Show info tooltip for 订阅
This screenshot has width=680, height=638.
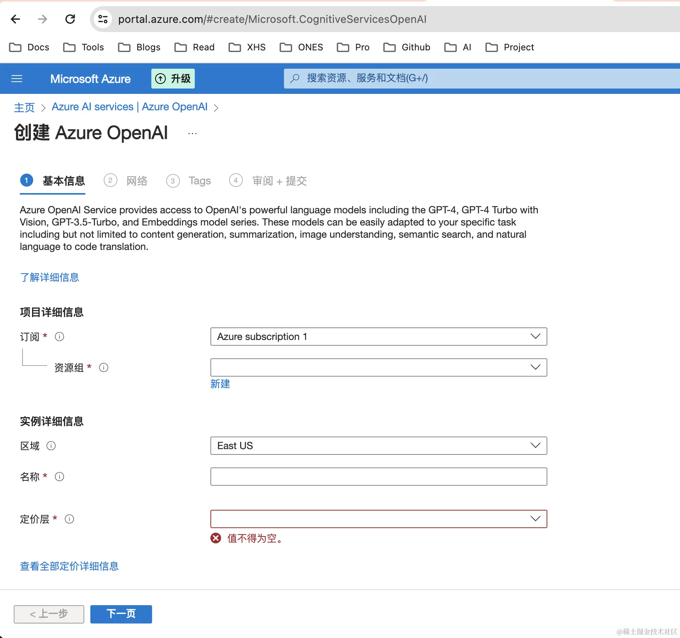59,337
